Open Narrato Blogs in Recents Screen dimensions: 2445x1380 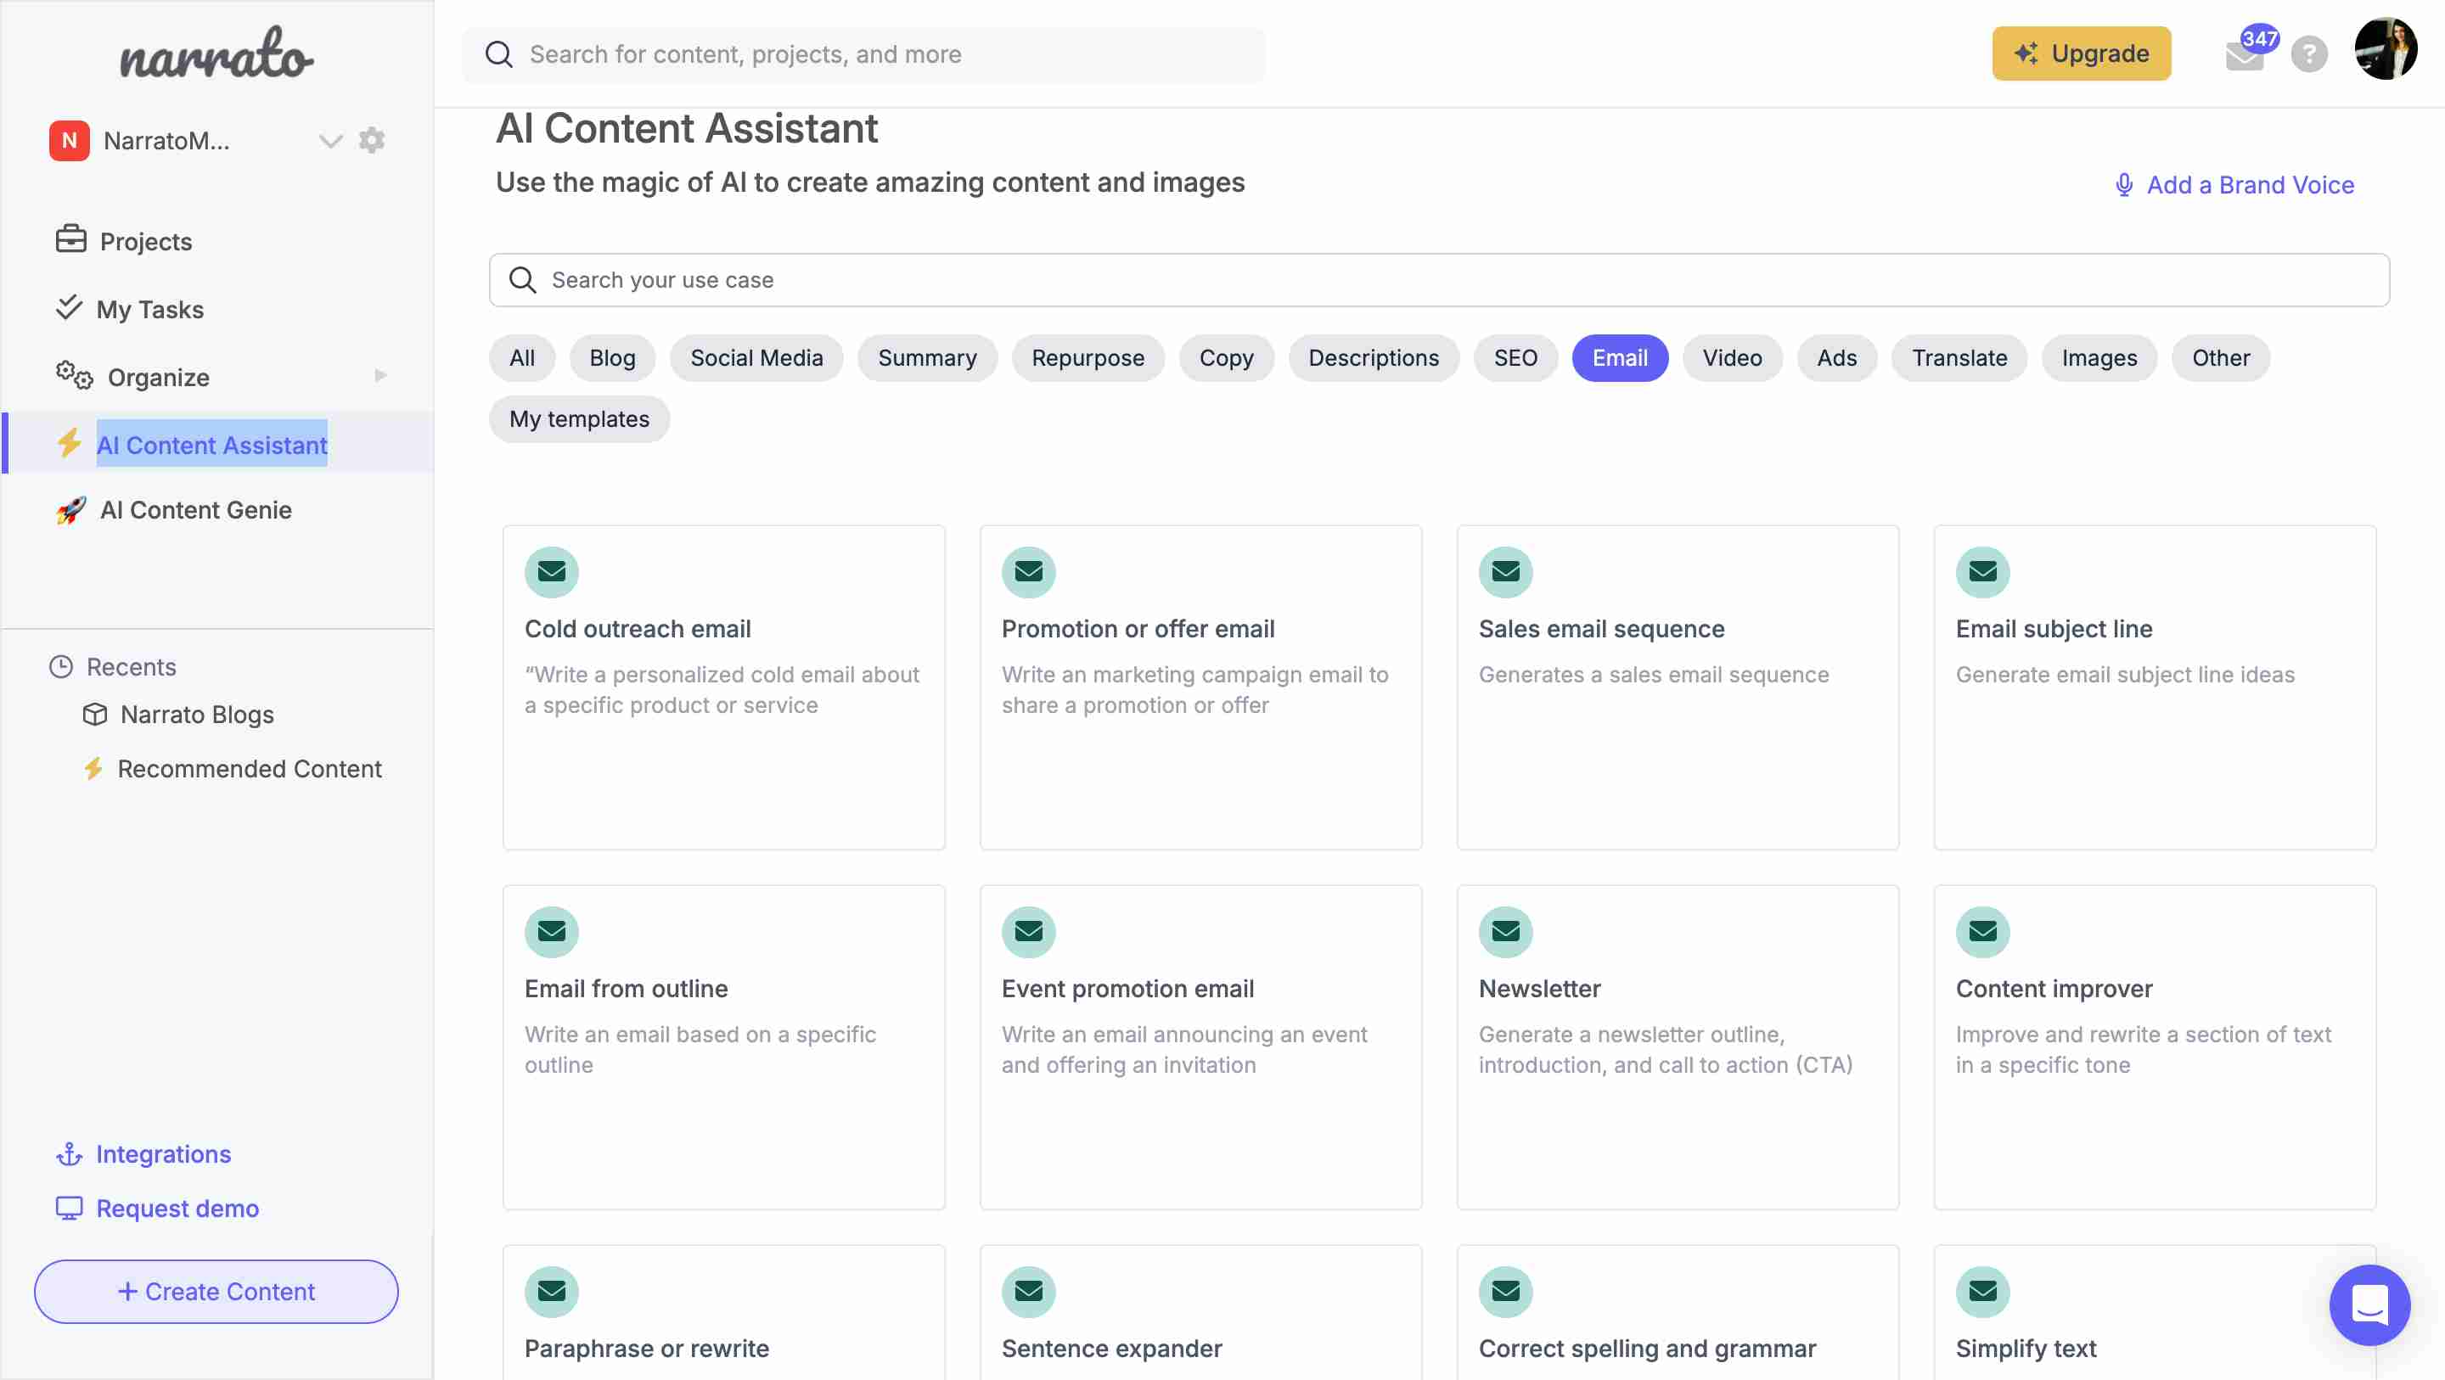tap(196, 714)
